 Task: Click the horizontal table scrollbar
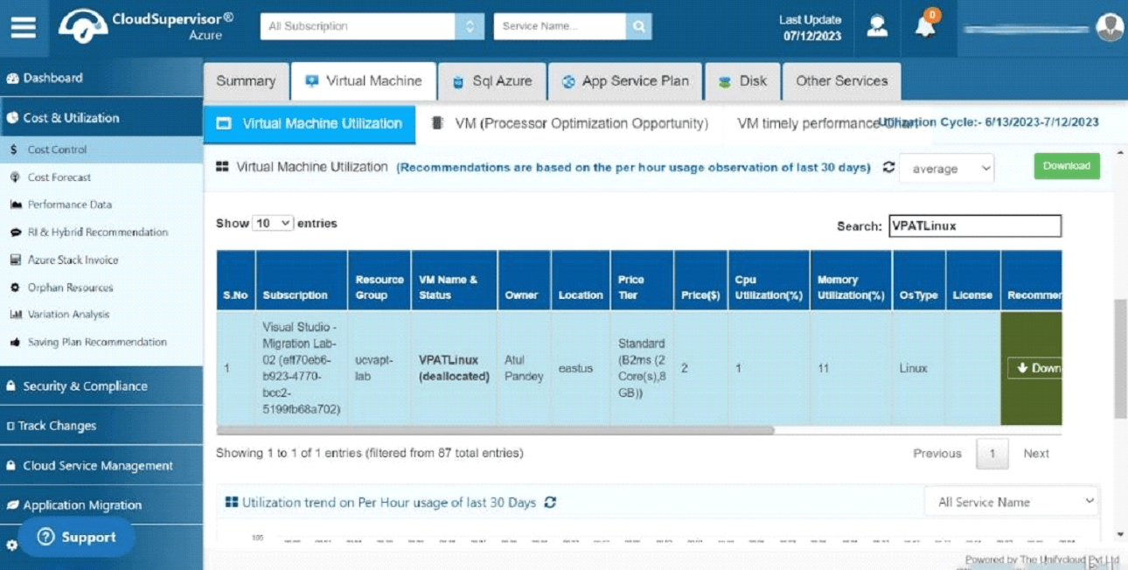click(x=495, y=430)
